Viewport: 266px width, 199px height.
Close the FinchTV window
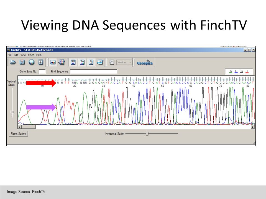(253, 50)
